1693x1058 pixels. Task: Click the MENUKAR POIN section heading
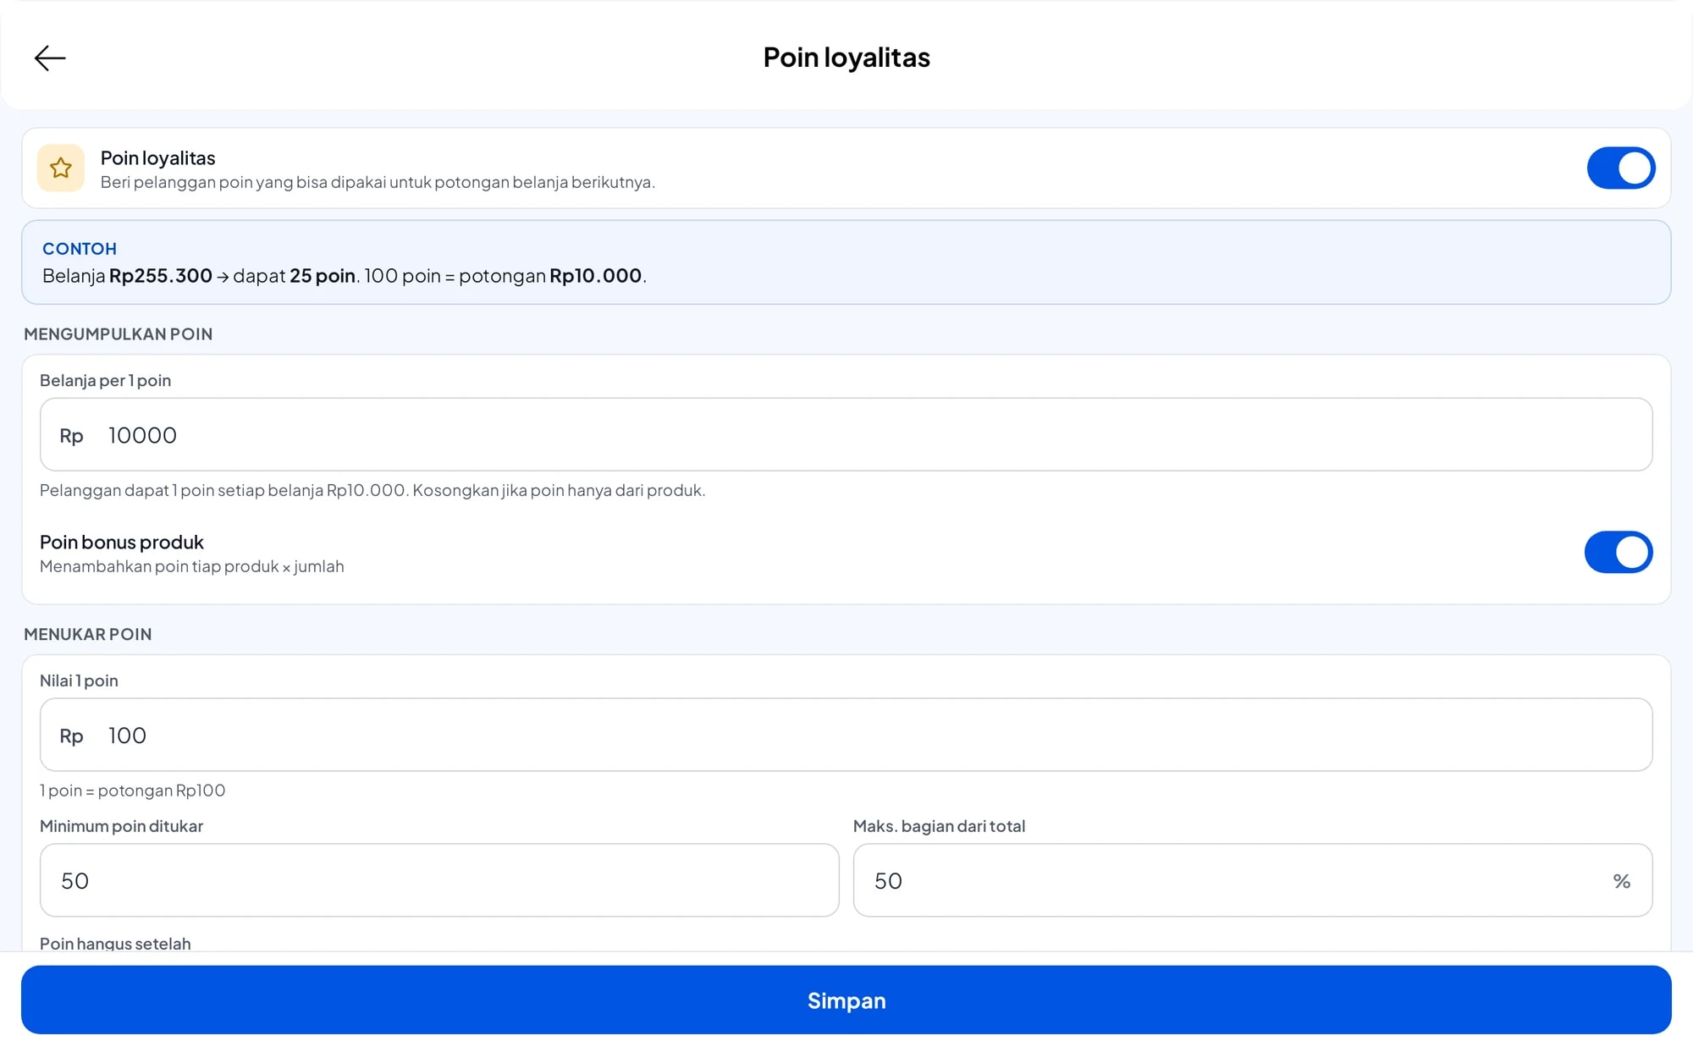88,634
